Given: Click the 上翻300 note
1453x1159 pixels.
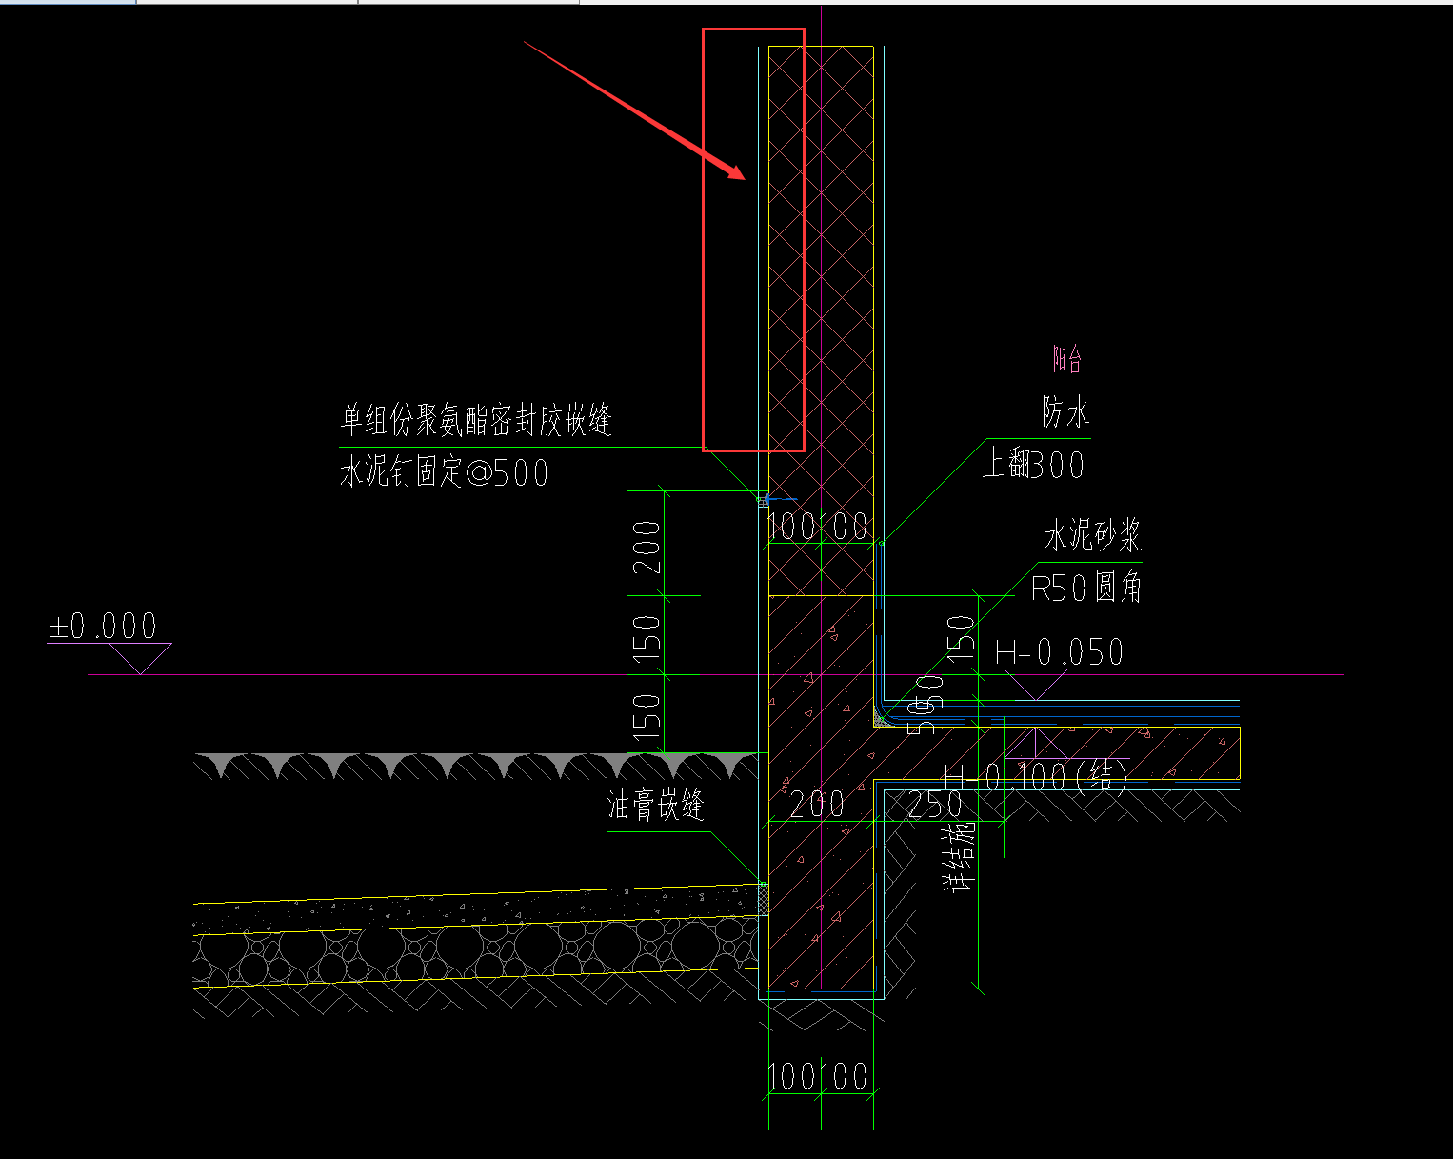Looking at the screenshot, I should (1033, 465).
